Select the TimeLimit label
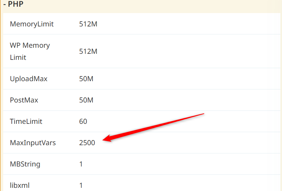This screenshot has width=282, height=191. pyautogui.click(x=26, y=121)
